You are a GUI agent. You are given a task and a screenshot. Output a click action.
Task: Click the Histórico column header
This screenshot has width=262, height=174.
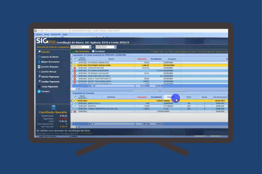111,59
